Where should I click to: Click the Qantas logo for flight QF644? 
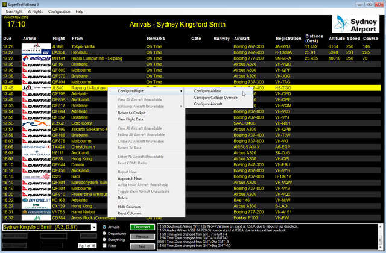tap(36, 164)
